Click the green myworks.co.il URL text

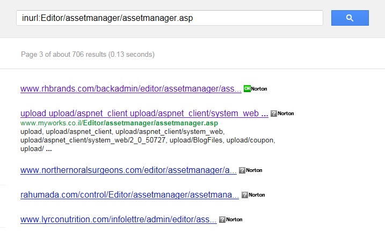coord(119,123)
